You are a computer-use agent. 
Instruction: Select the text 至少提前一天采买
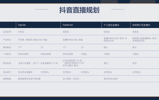(71, 79)
